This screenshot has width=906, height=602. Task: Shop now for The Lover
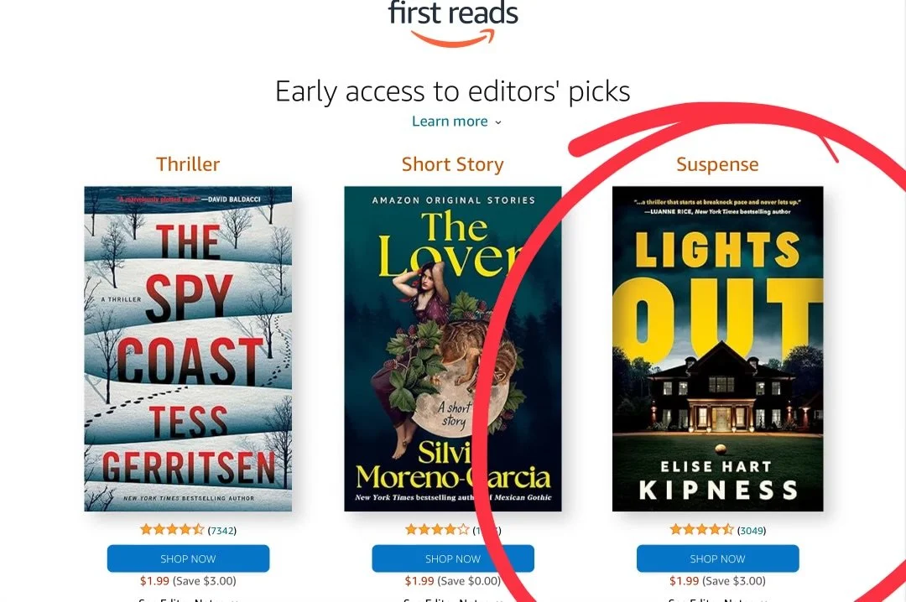pyautogui.click(x=452, y=558)
